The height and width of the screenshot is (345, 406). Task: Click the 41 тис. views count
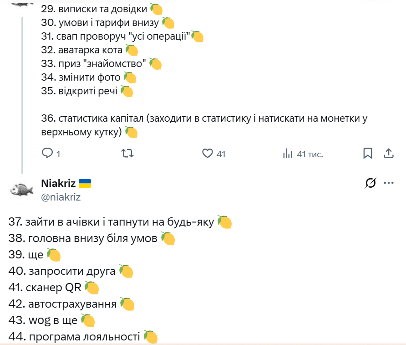[310, 154]
